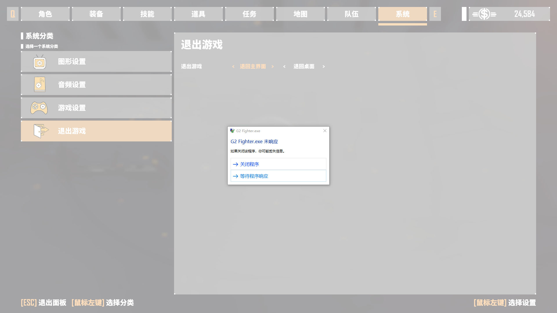Open the 角色 tab
557x313 pixels.
(x=45, y=14)
